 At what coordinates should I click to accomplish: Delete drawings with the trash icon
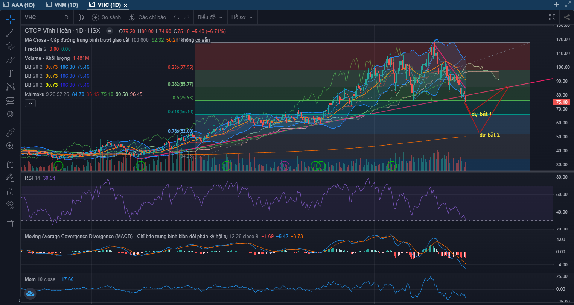click(10, 223)
